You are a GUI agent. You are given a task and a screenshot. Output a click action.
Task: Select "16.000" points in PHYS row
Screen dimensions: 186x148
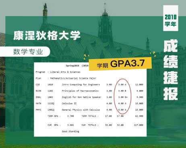point(139,110)
